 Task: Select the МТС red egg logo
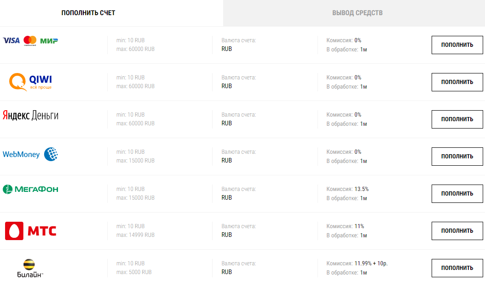(14, 231)
